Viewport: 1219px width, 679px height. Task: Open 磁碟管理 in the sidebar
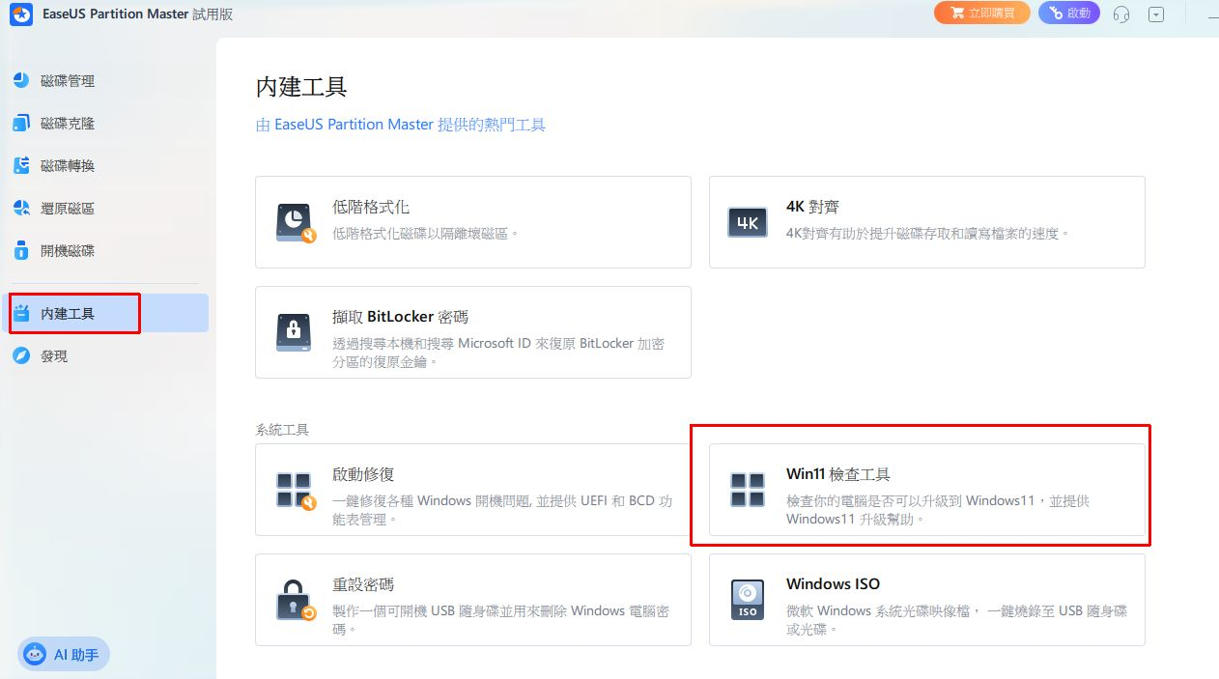pyautogui.click(x=68, y=81)
